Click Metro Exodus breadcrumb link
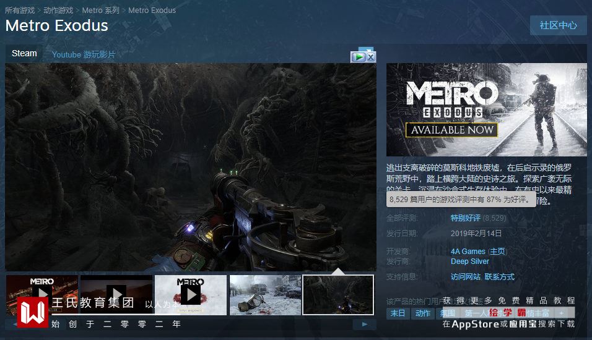 (152, 10)
